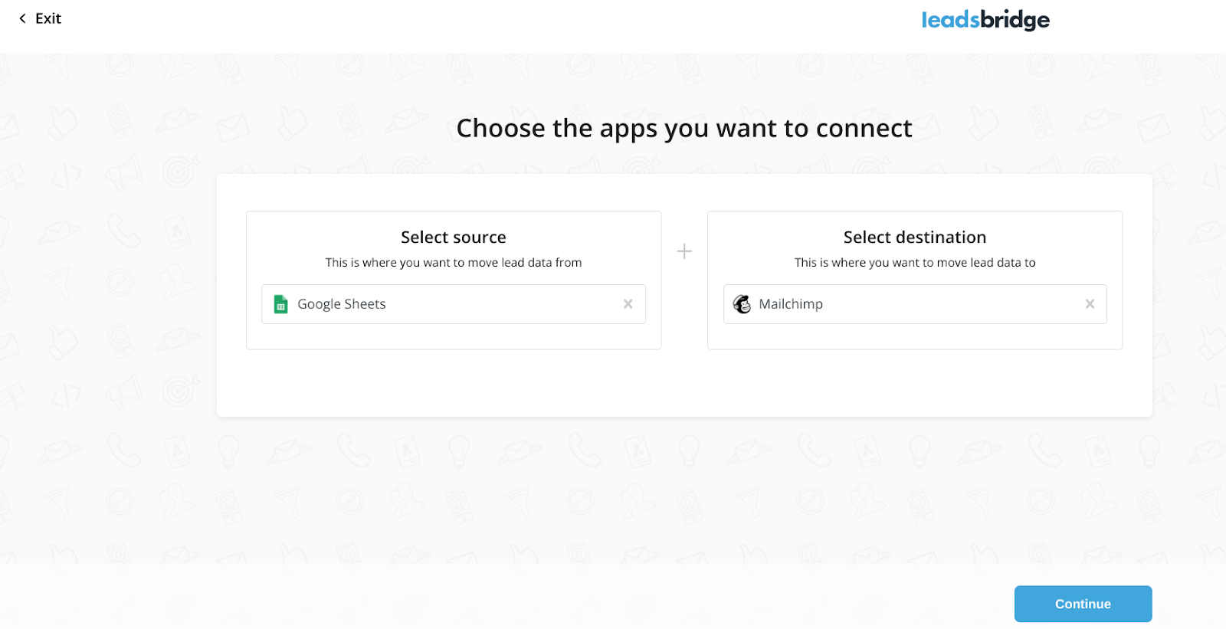Click the Mailchimp label text
The height and width of the screenshot is (629, 1226).
(791, 304)
